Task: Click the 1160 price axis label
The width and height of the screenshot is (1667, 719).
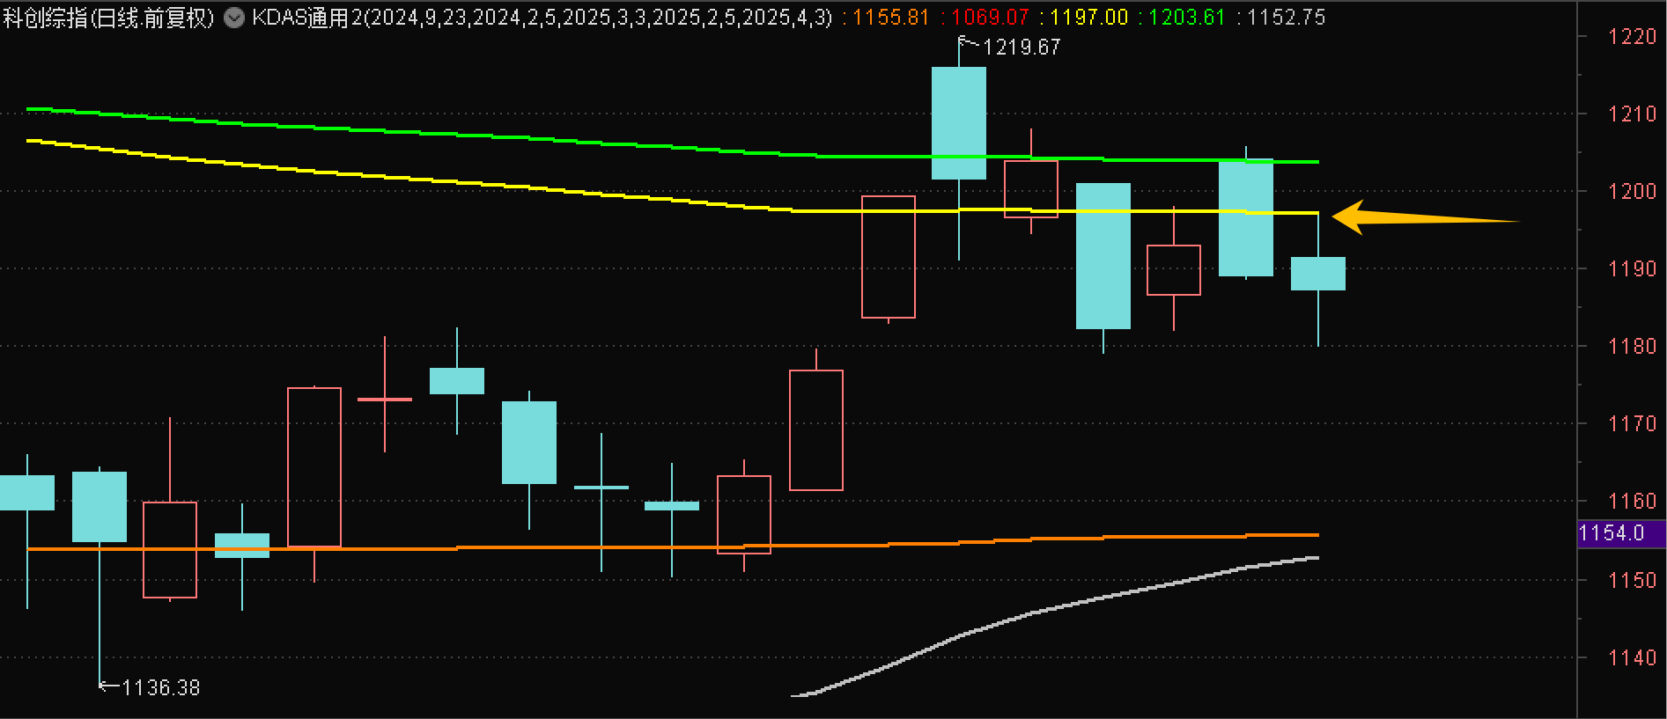Action: click(1633, 502)
